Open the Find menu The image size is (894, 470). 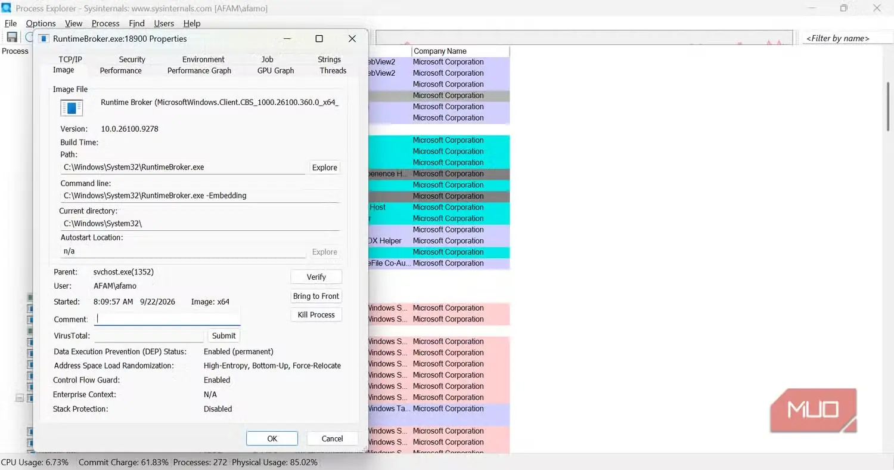click(136, 23)
